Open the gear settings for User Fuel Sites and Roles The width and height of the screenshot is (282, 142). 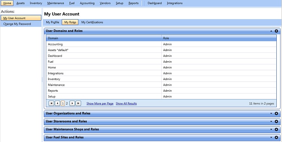click(x=276, y=137)
